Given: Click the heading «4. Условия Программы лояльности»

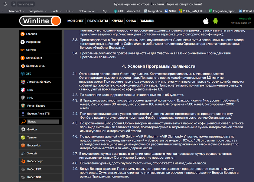Looking at the screenshot, I should pos(158,66).
